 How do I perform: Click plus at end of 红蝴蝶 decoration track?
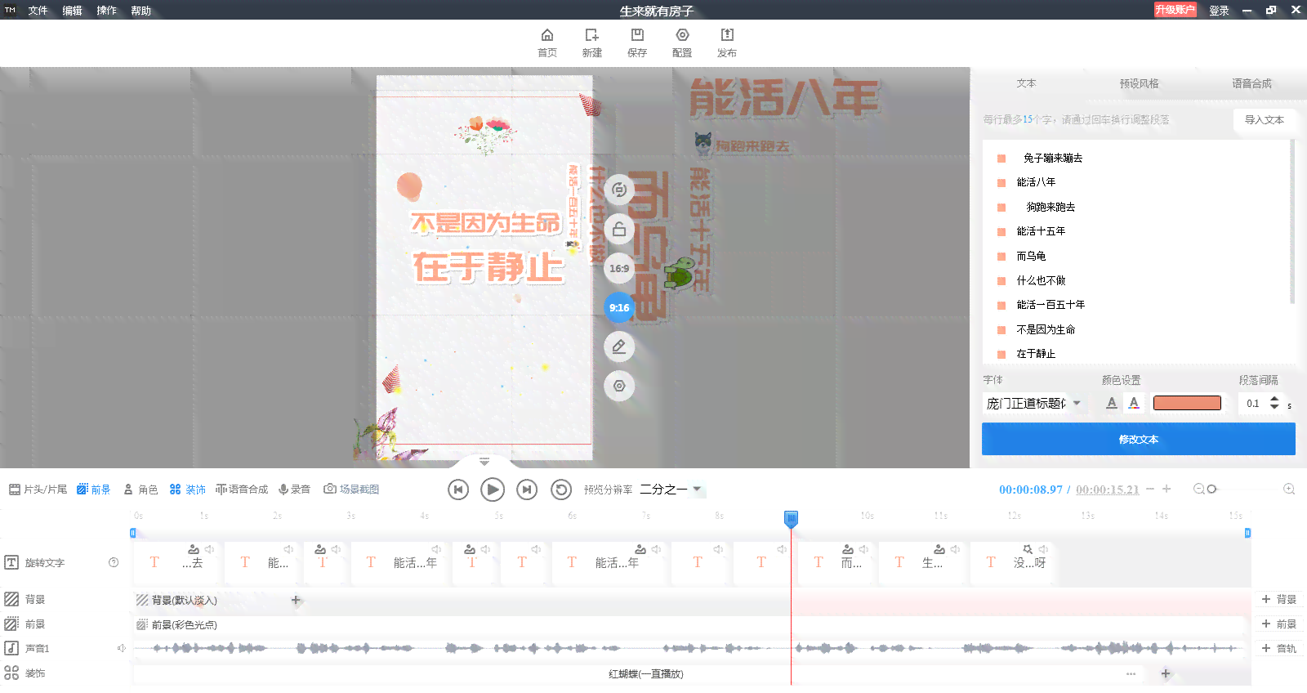click(x=1166, y=673)
